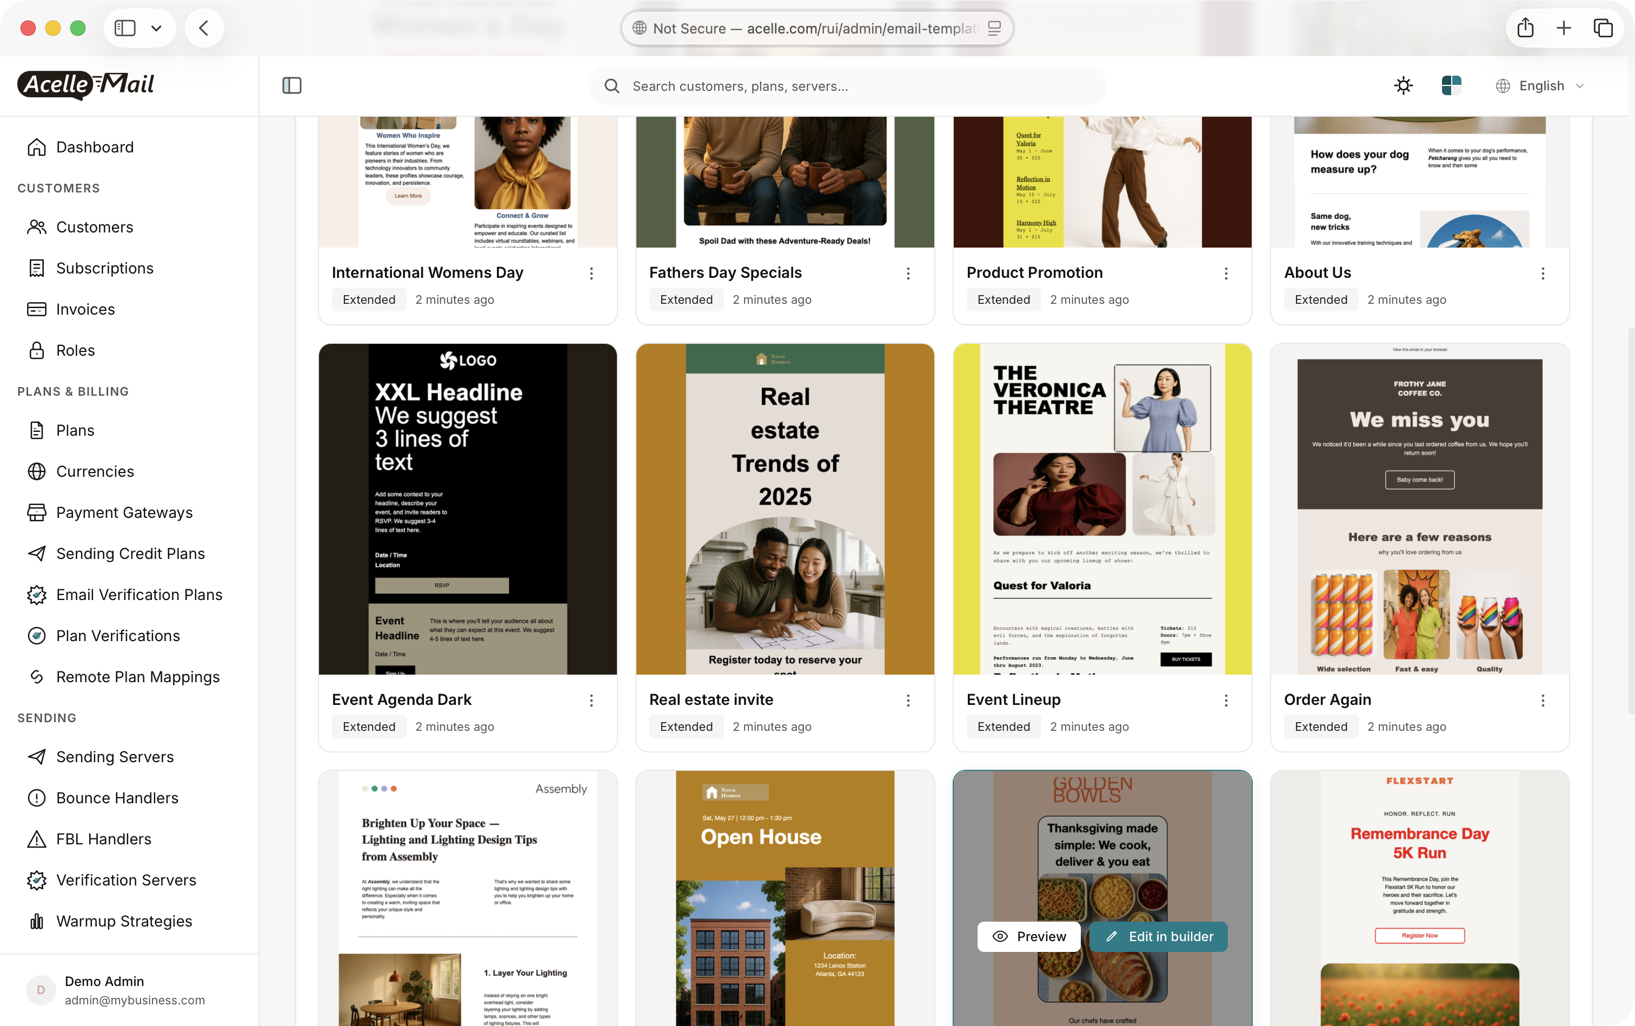The height and width of the screenshot is (1026, 1635).
Task: Open the Open House template thumbnail
Action: (x=785, y=898)
